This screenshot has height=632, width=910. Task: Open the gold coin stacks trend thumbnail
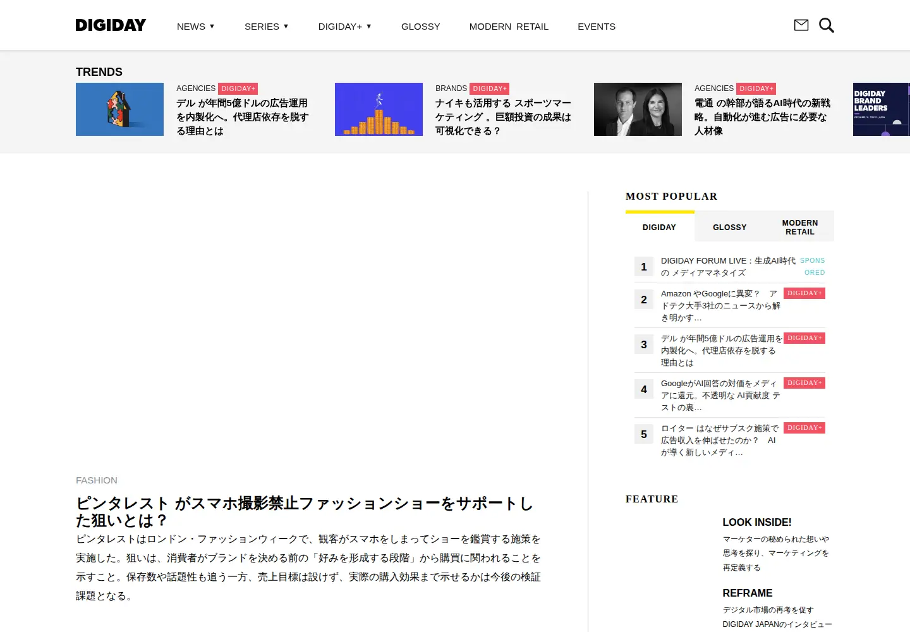pos(379,109)
